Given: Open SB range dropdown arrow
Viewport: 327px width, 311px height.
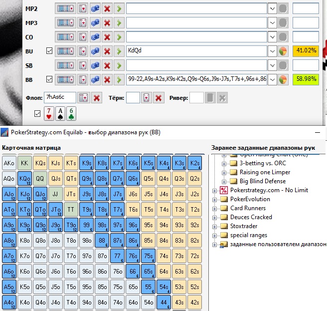Looking at the screenshot, I should point(272,65).
